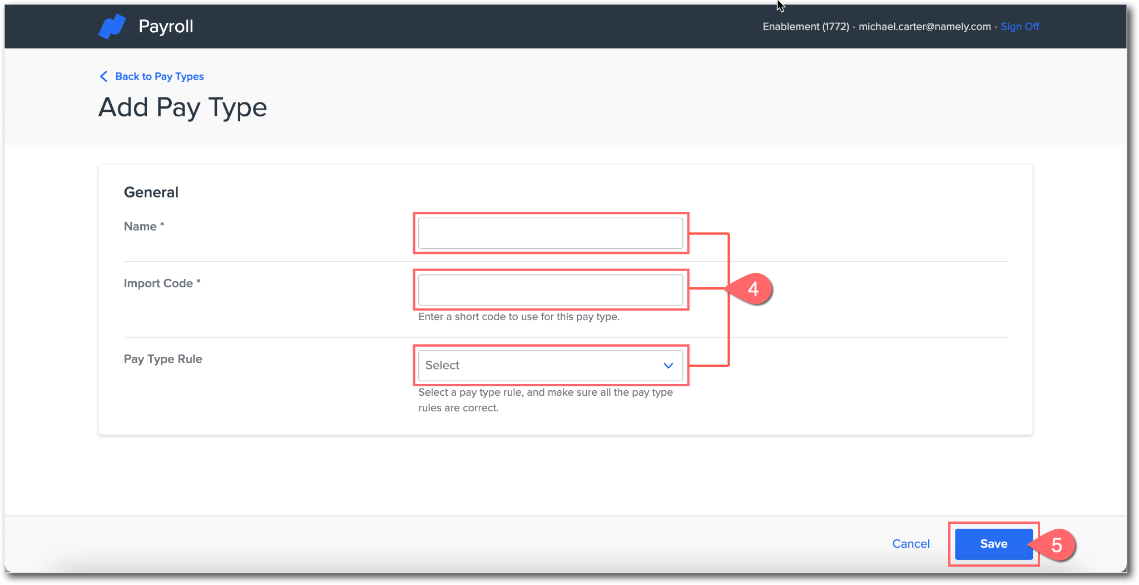This screenshot has height=585, width=1139.
Task: Click the General section heading
Action: pyautogui.click(x=151, y=192)
